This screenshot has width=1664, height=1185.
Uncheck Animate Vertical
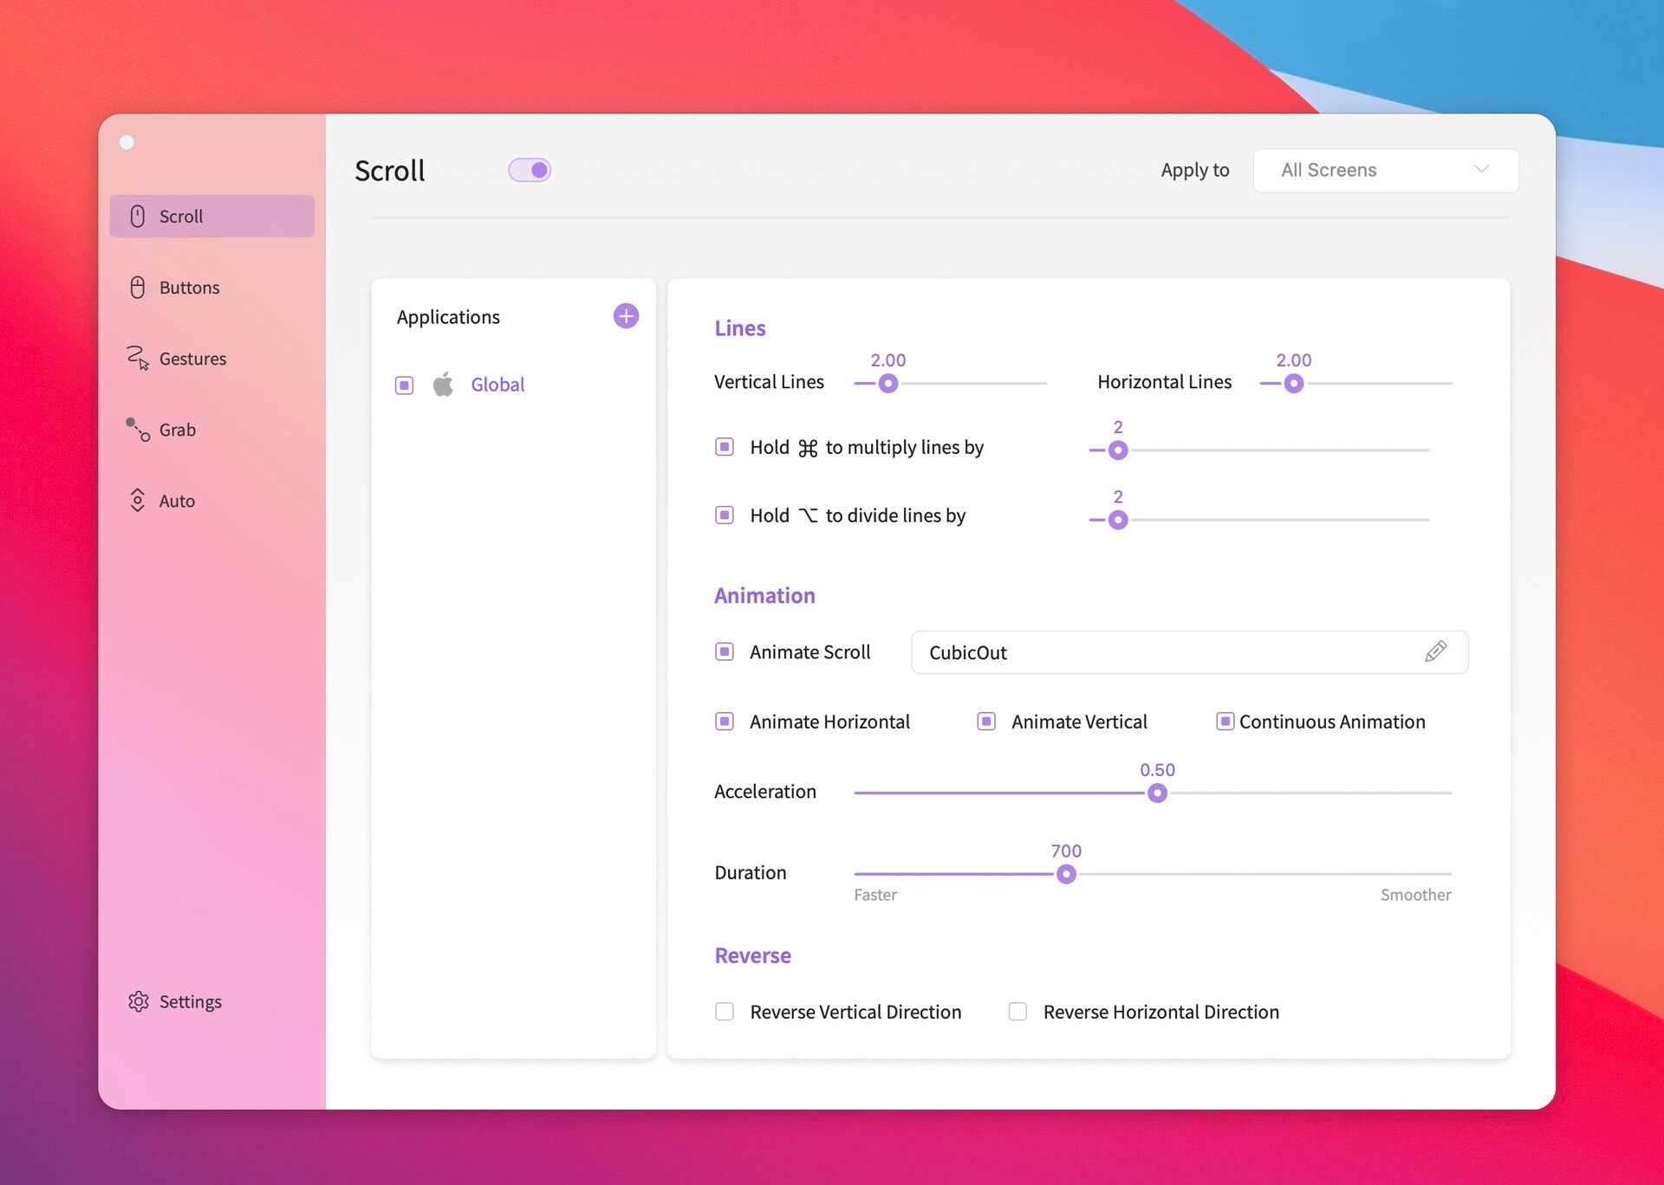coord(986,722)
